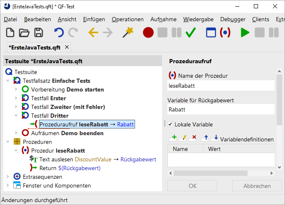Screen dimensions: 285x205
Task: Start test playback green arrow
Action: (x=245, y=32)
